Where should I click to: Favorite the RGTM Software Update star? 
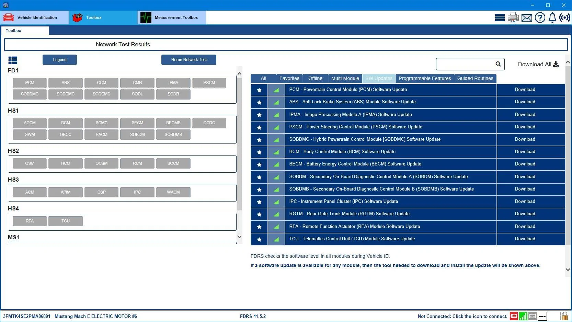pyautogui.click(x=259, y=214)
